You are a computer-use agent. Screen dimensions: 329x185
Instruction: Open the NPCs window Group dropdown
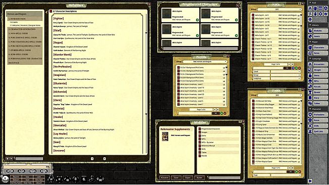coord(279,10)
